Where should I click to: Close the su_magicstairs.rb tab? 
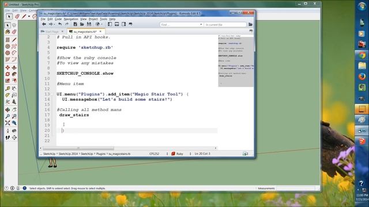point(100,31)
